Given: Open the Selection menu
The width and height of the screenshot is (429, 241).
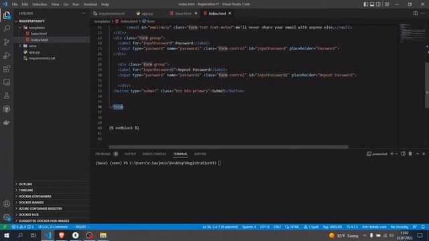Looking at the screenshot, I should click(40, 4).
